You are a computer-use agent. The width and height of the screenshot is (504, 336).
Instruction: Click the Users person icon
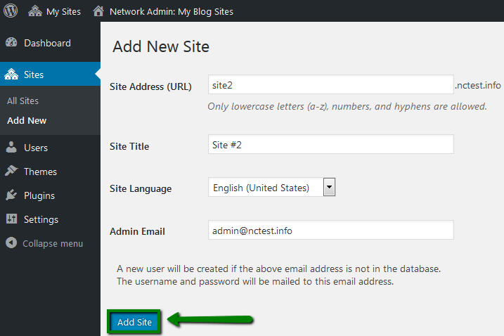[x=11, y=147]
